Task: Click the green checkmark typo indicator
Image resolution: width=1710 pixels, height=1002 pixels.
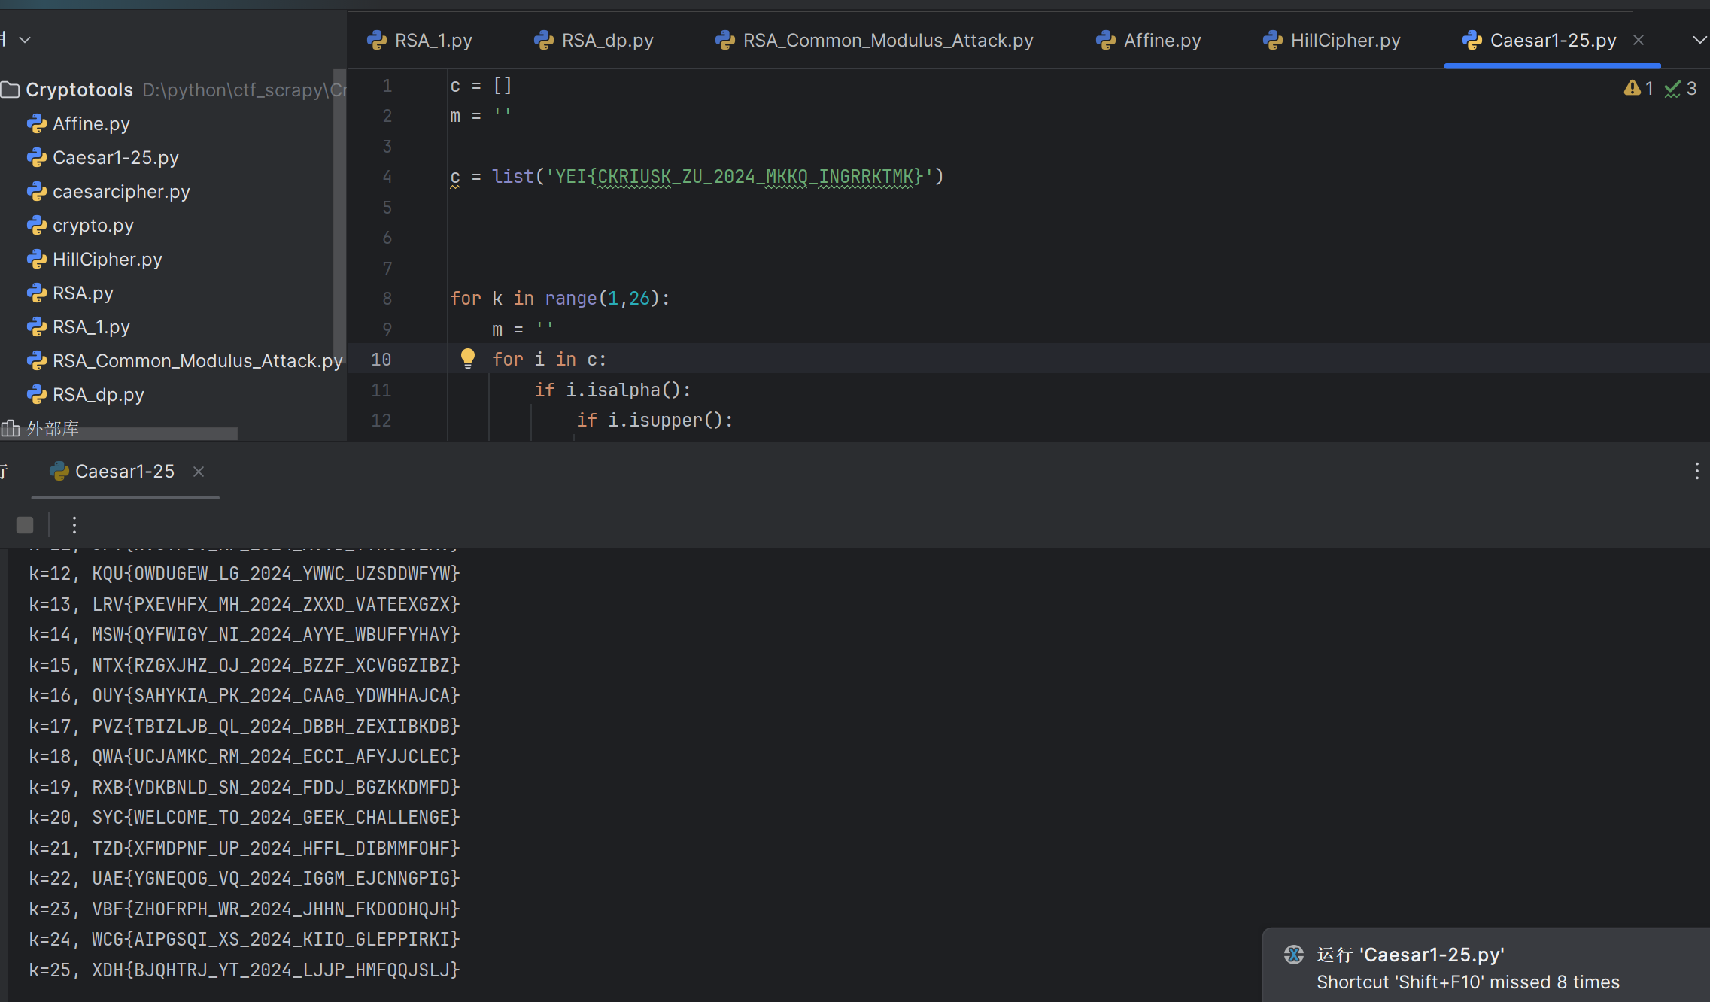Action: 1672,89
